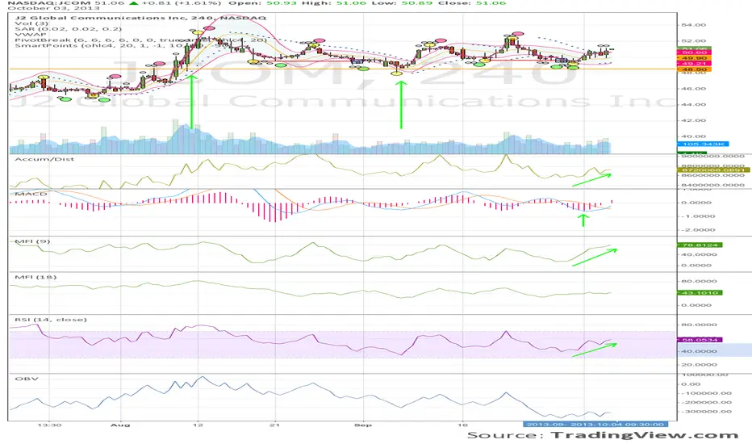This screenshot has width=752, height=444.
Task: Select the Accum/Dist pane label
Action: click(x=44, y=159)
